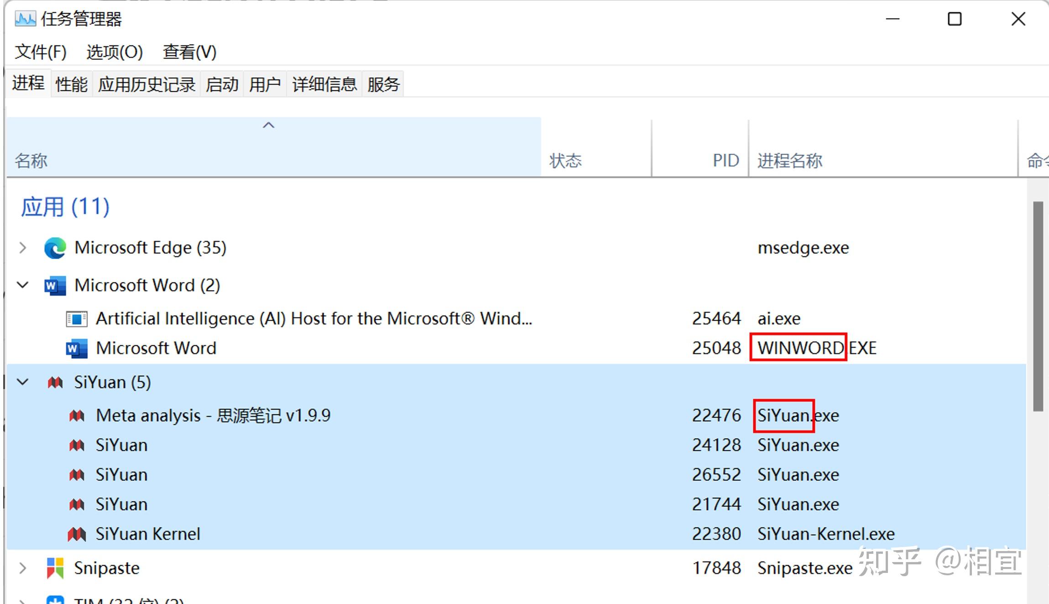Click the AI Host process icon
This screenshot has height=604, width=1049.
tap(77, 318)
